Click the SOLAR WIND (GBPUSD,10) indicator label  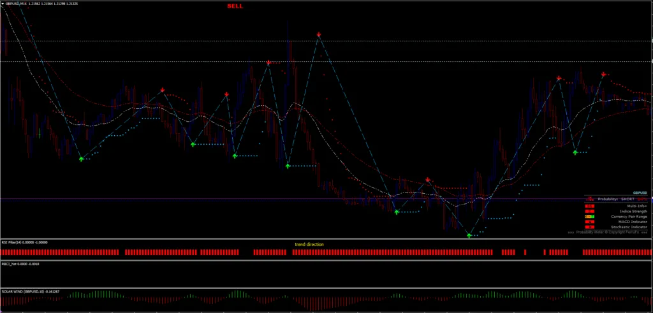[31, 291]
